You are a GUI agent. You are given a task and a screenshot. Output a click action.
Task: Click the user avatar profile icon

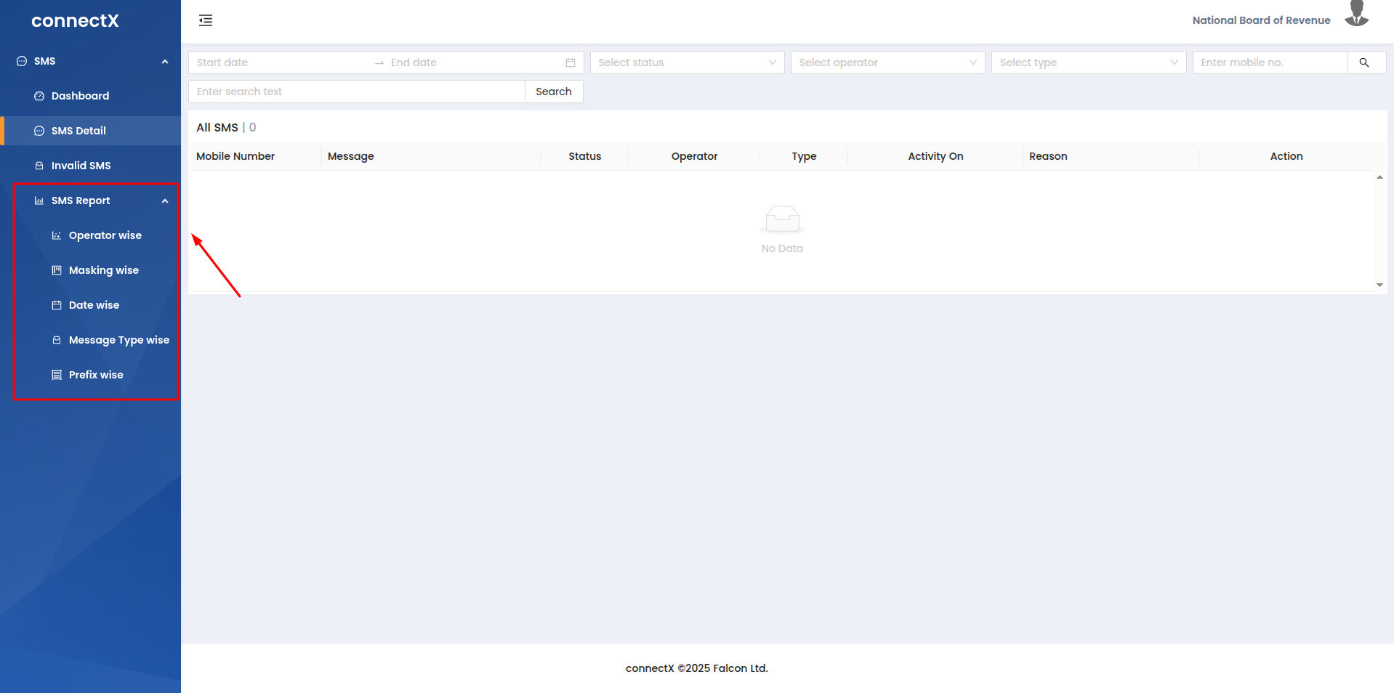(x=1355, y=15)
